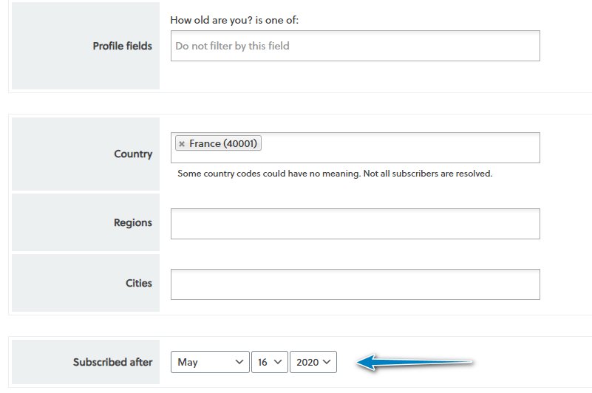Open the 2020 year dropdown

(x=313, y=362)
